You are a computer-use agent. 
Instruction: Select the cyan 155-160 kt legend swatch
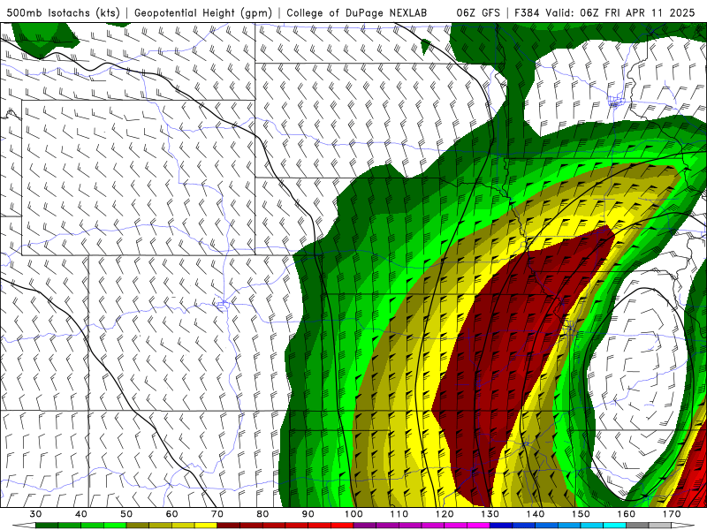tap(614, 526)
